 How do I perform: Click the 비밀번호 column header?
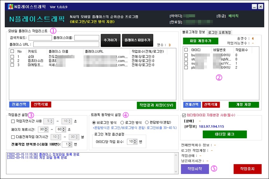click(219, 50)
